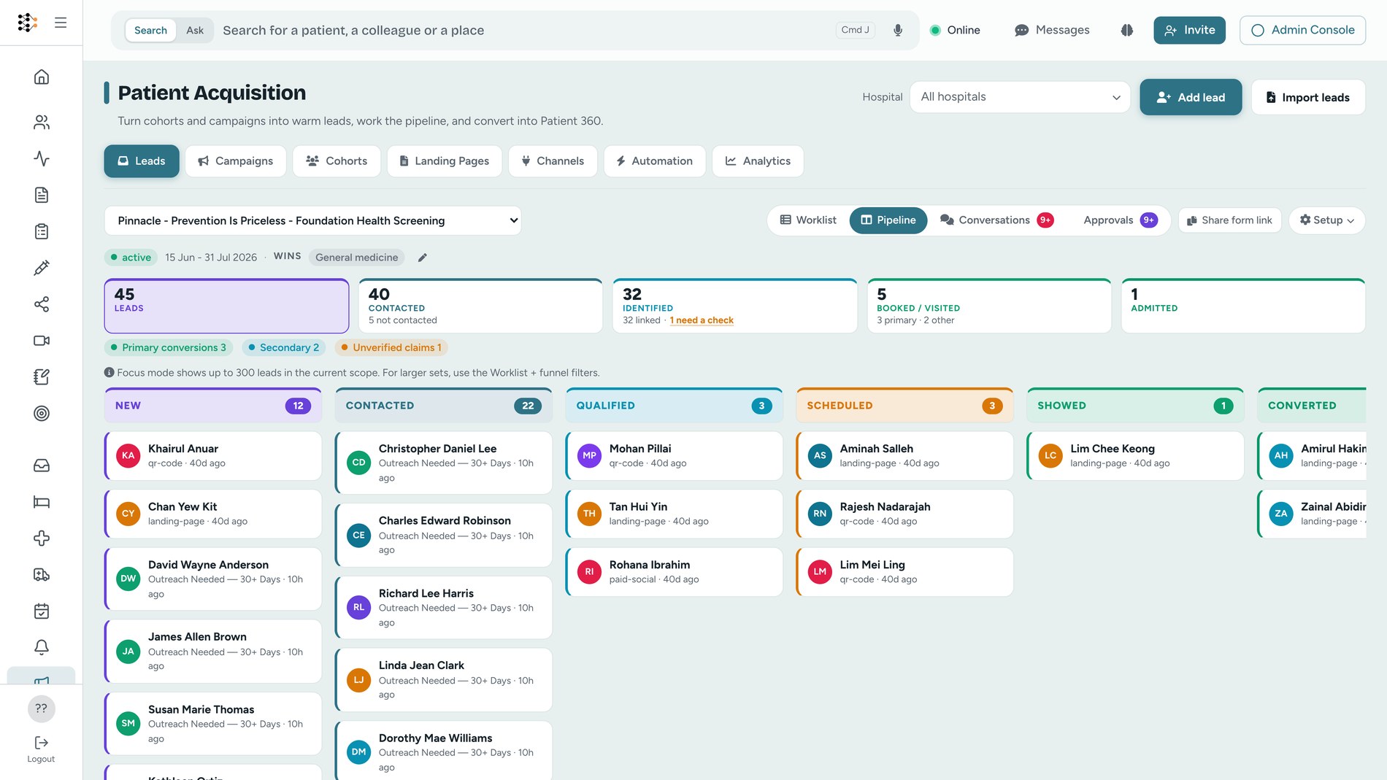Open the ambulance icon in sidebar
The height and width of the screenshot is (780, 1387).
42,575
